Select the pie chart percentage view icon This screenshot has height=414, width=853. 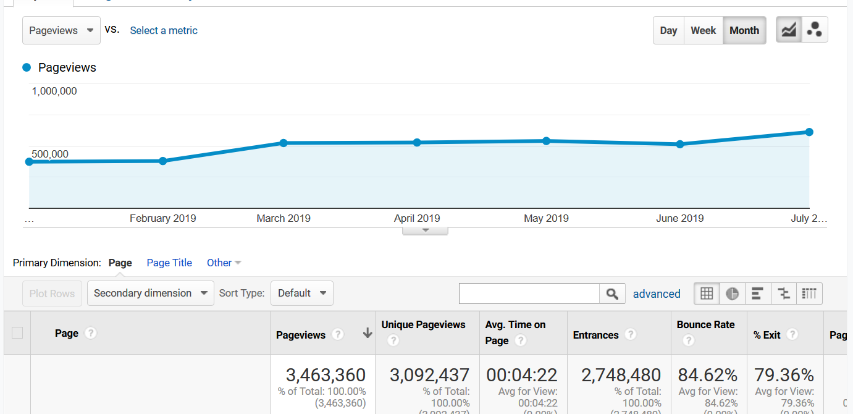732,294
